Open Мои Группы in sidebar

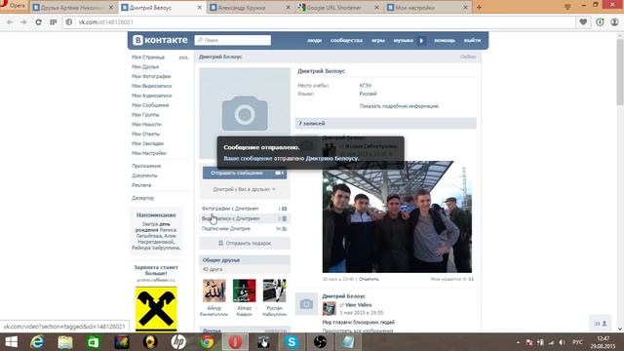pyautogui.click(x=145, y=115)
